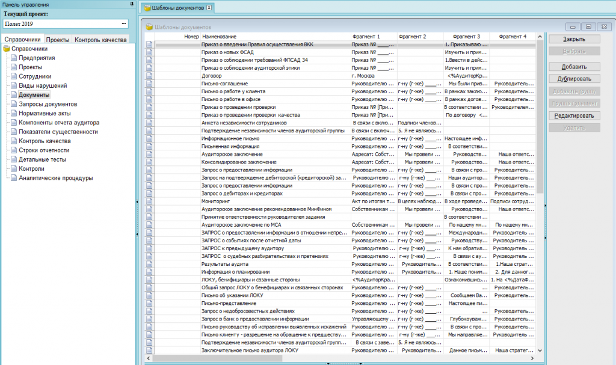Open Показатели существенности tree item

tap(58, 132)
